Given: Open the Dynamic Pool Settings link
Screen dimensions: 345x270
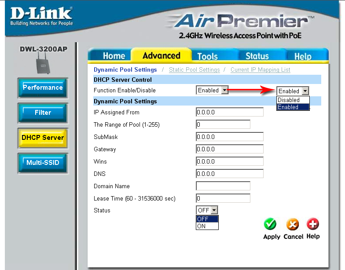Looking at the screenshot, I should (125, 69).
